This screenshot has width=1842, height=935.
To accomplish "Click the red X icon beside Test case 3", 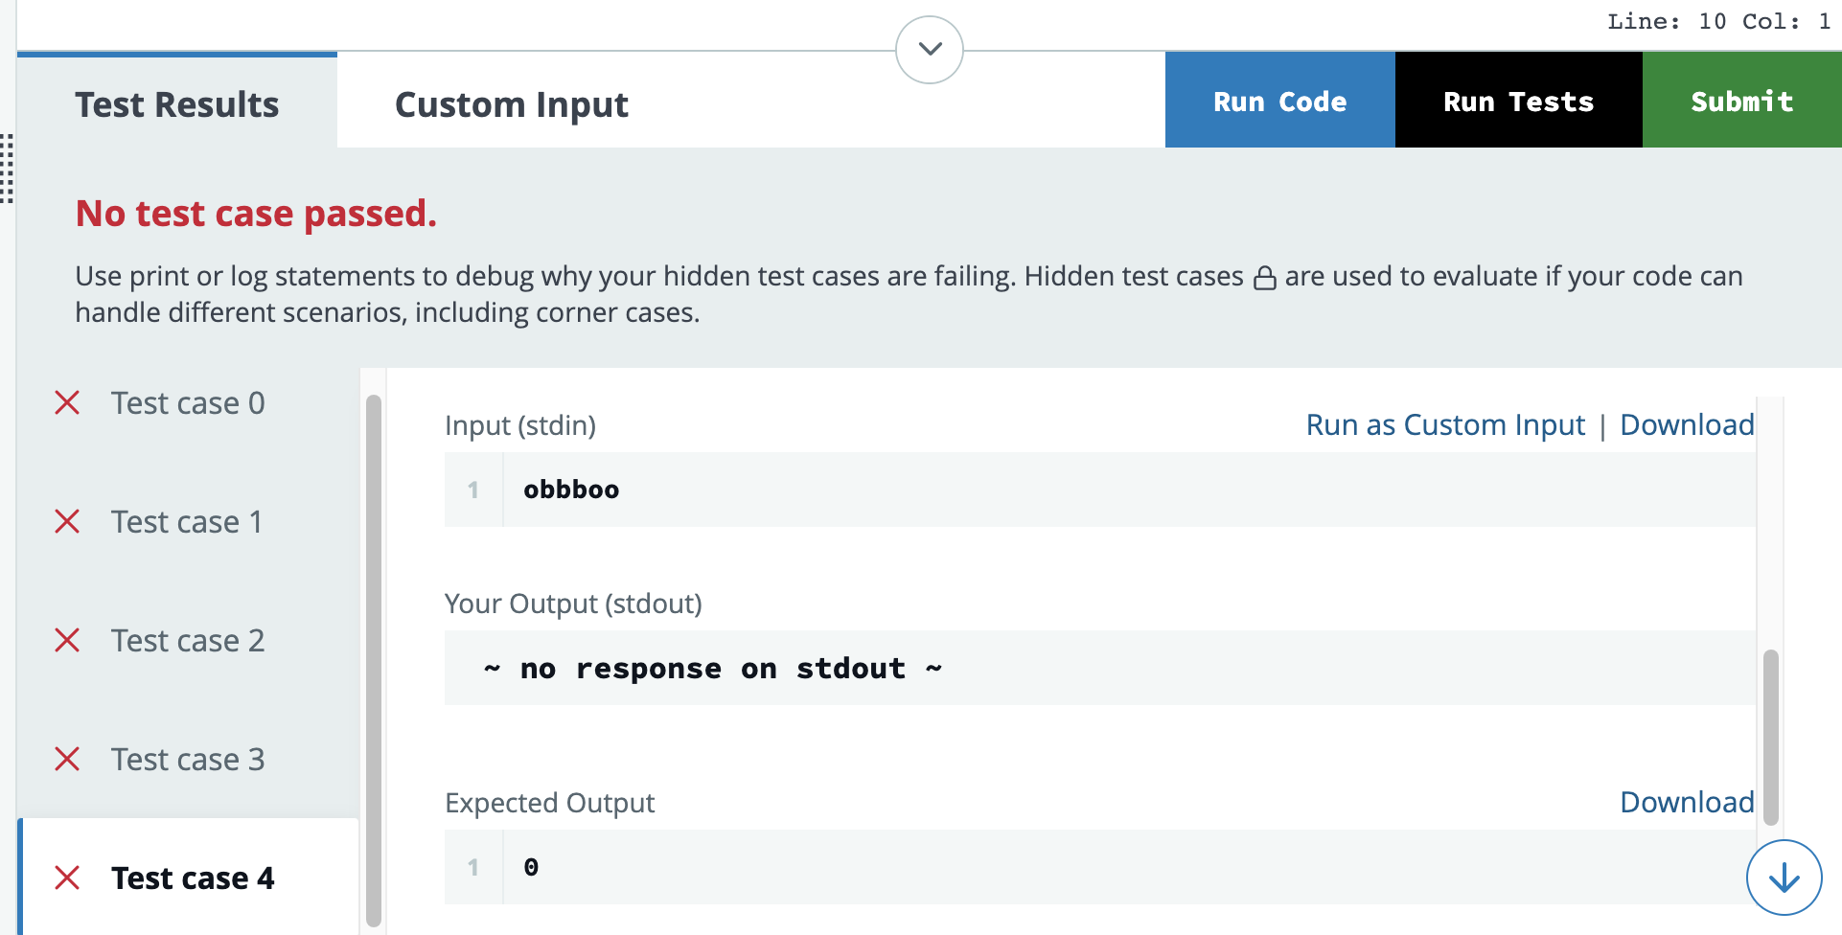I will pos(67,759).
